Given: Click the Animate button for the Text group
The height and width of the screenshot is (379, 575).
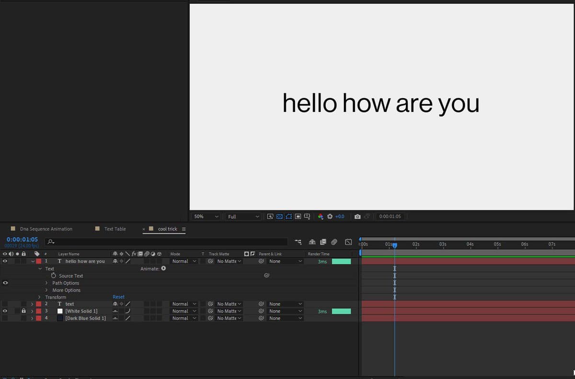Looking at the screenshot, I should pos(163,268).
